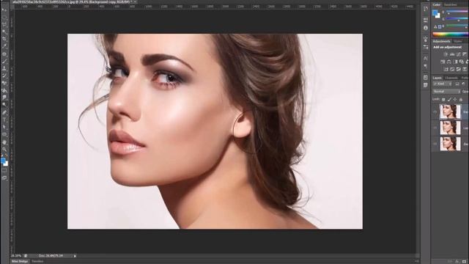Select the Hand tool

coord(4,142)
